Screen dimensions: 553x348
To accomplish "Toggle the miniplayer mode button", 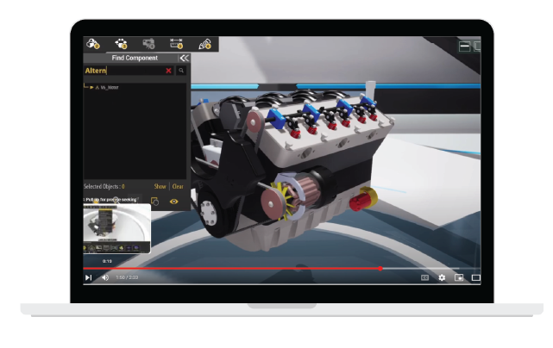I will tap(459, 277).
